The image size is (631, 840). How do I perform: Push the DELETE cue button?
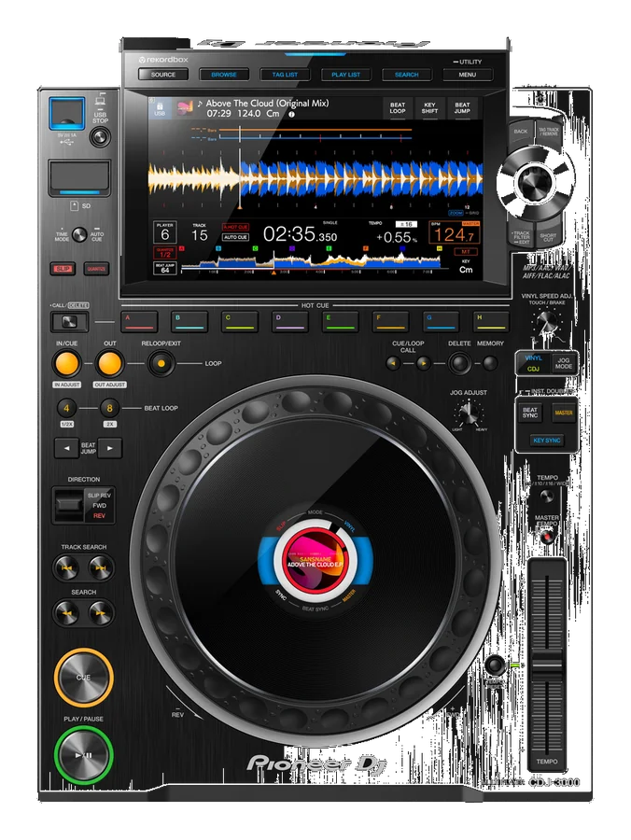(x=459, y=364)
